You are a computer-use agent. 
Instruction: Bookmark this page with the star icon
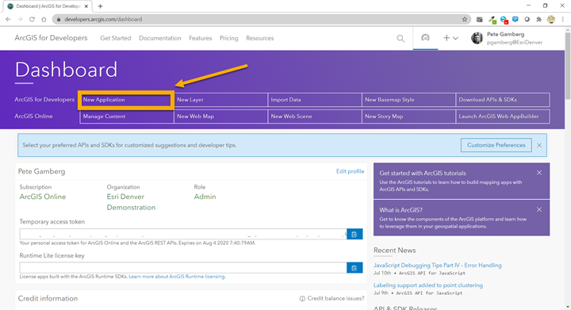click(464, 19)
